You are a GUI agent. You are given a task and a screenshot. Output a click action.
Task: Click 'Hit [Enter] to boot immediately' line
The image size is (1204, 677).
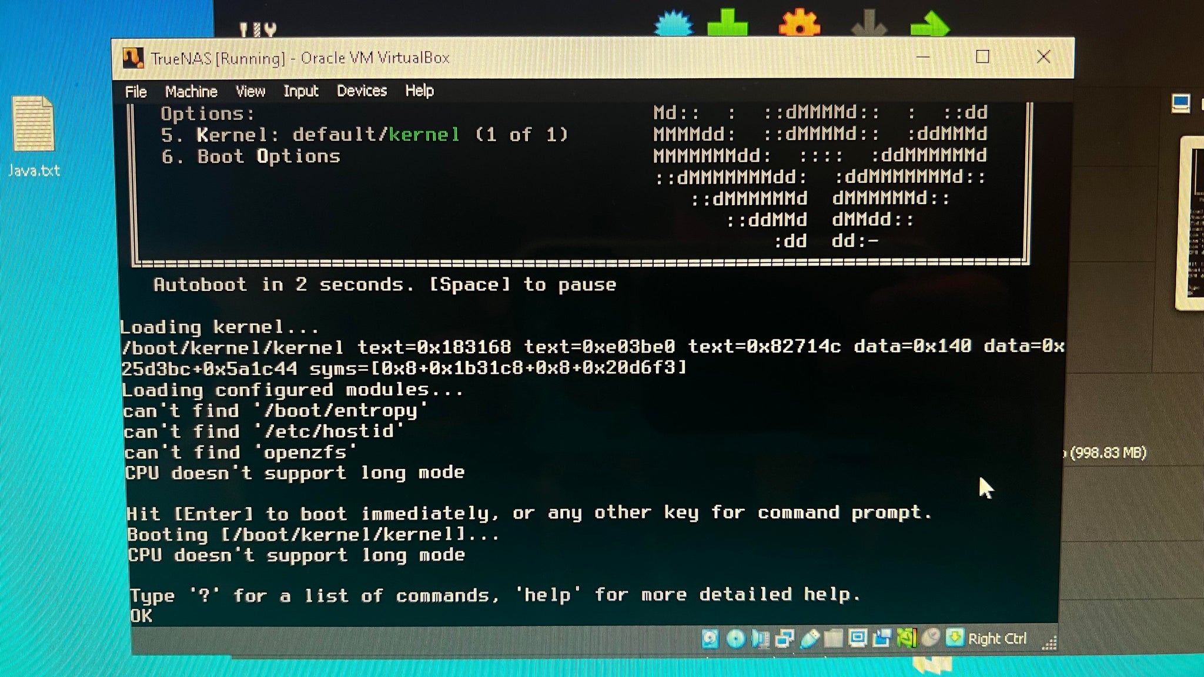coord(529,513)
